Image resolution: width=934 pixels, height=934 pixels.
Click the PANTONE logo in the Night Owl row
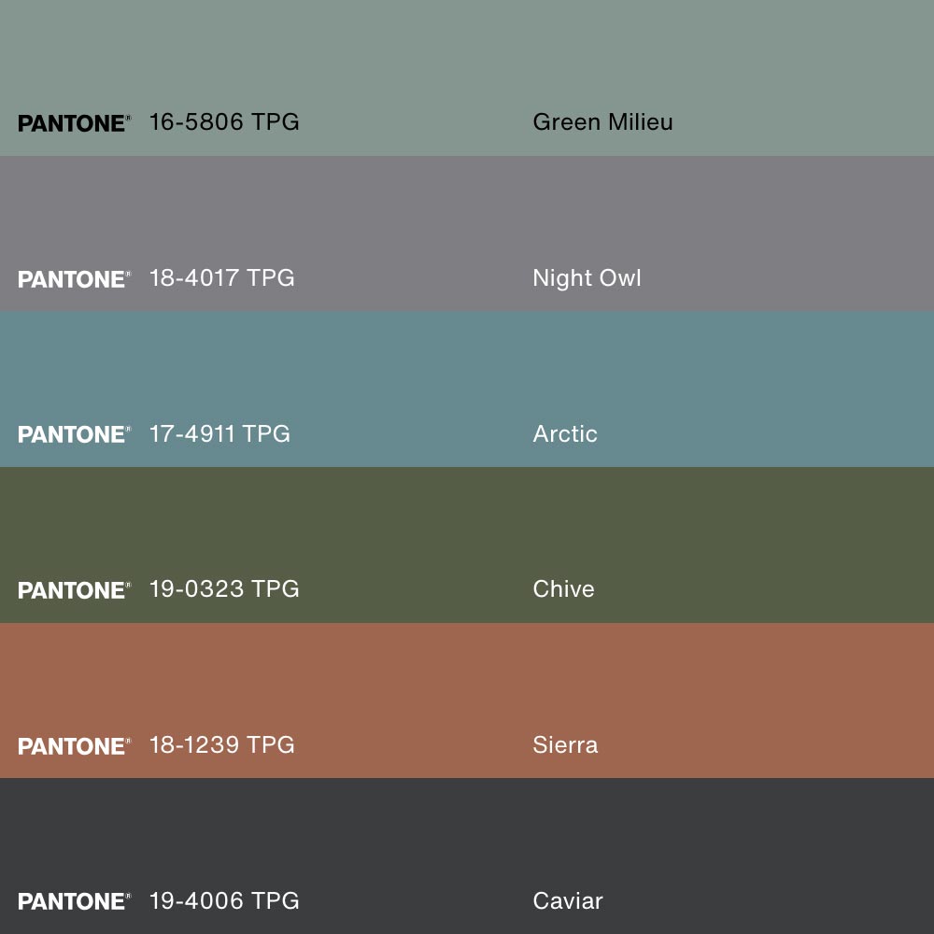(74, 279)
